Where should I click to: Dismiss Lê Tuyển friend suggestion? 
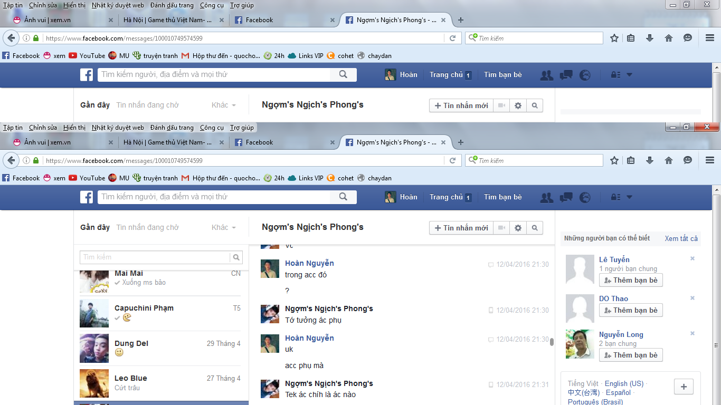[x=692, y=258]
